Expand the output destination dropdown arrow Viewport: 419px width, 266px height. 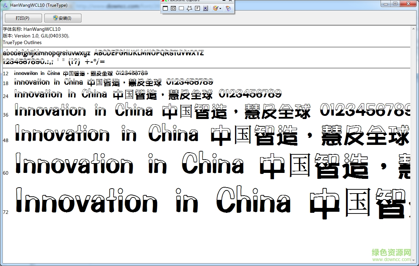[x=220, y=8]
